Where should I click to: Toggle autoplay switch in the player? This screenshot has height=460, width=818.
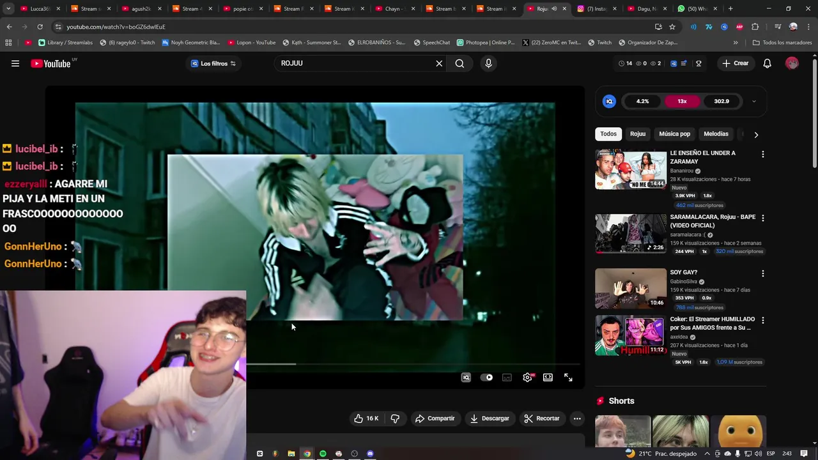tap(486, 378)
